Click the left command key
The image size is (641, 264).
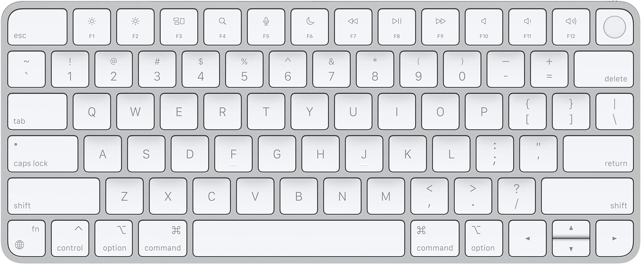(163, 238)
